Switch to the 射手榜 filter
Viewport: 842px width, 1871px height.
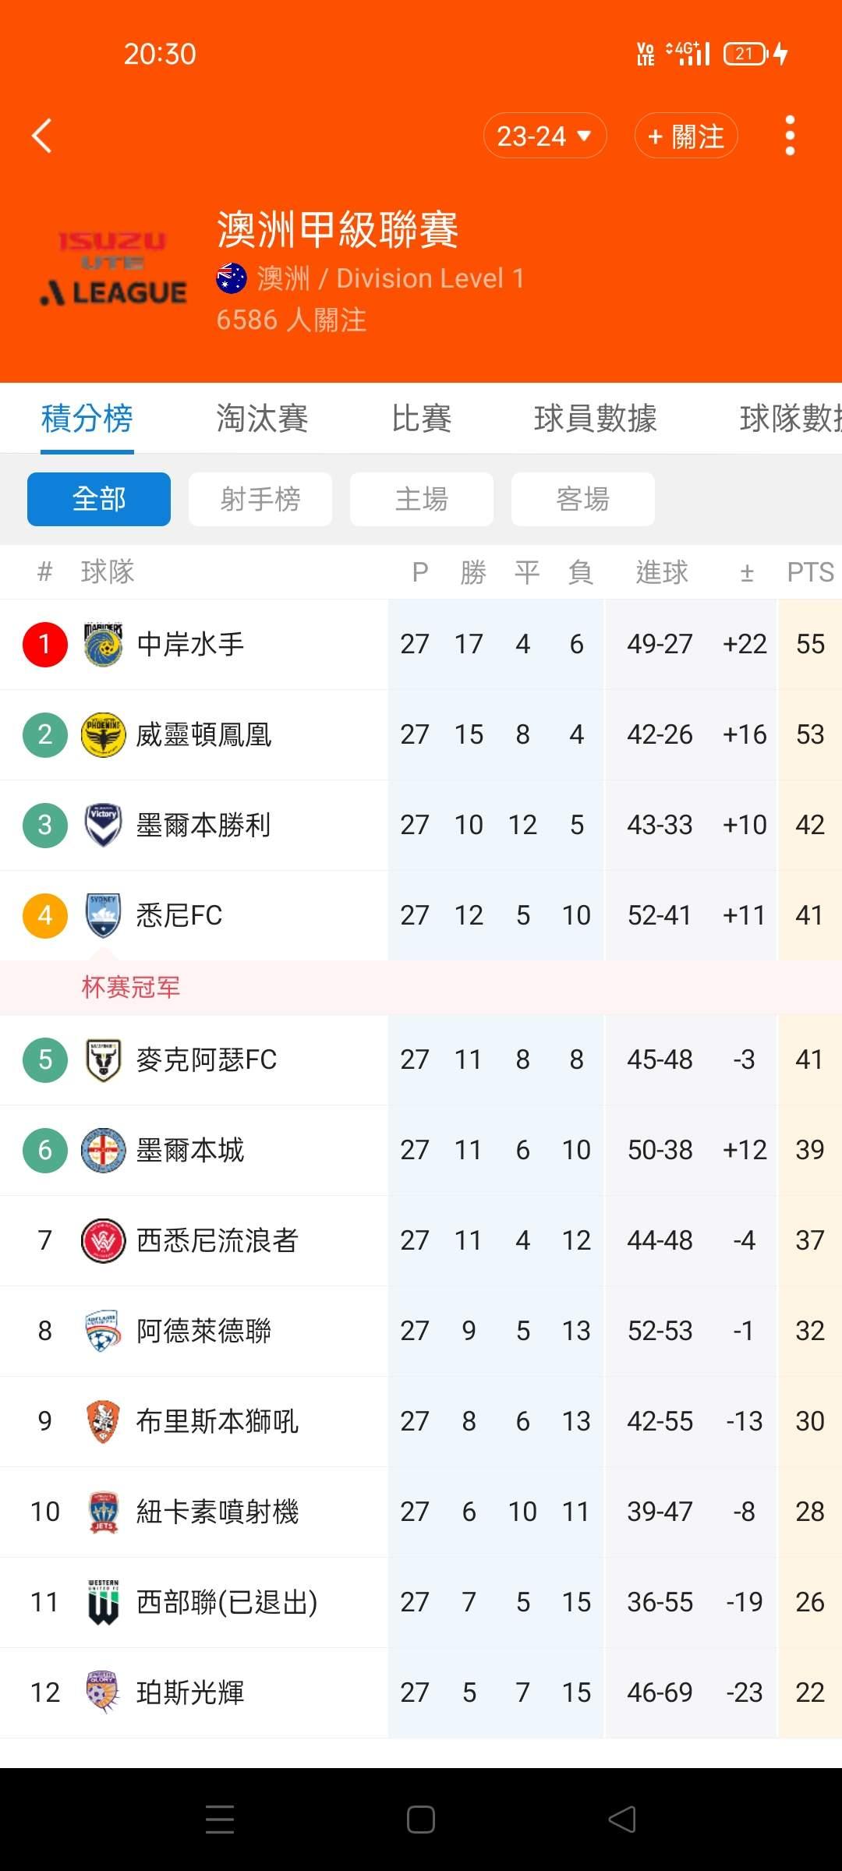click(260, 499)
